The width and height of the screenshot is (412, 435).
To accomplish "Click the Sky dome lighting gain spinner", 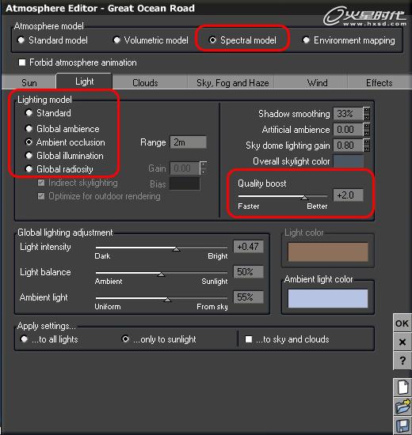I will (x=367, y=146).
